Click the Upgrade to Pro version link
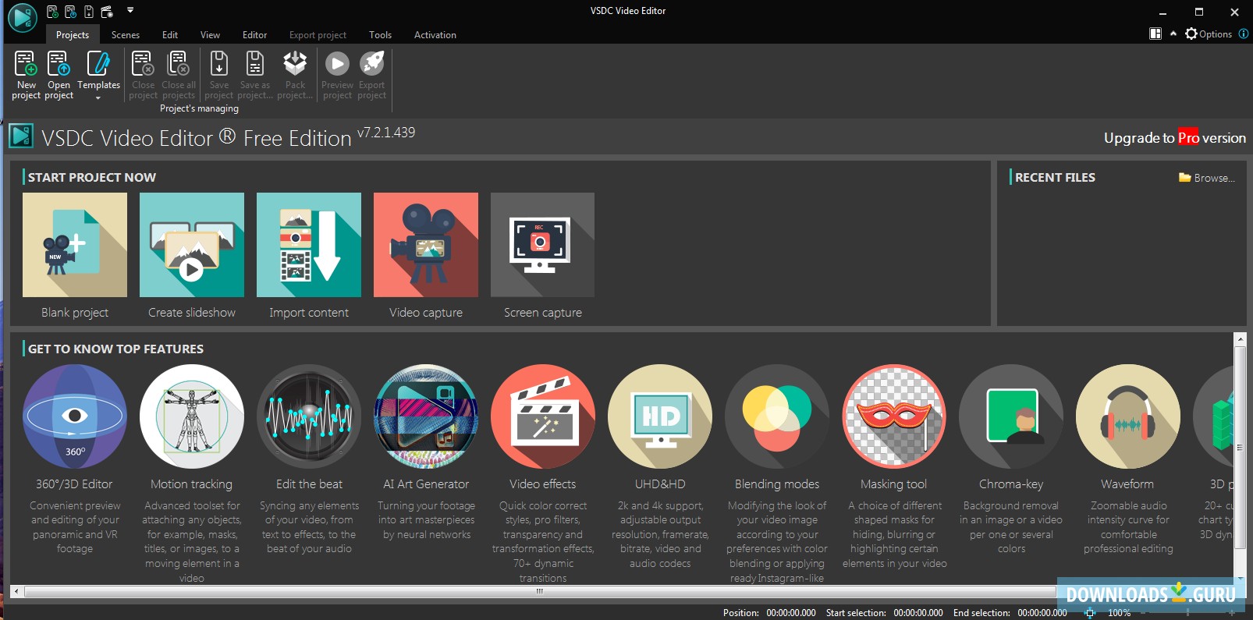The width and height of the screenshot is (1253, 620). (1175, 138)
